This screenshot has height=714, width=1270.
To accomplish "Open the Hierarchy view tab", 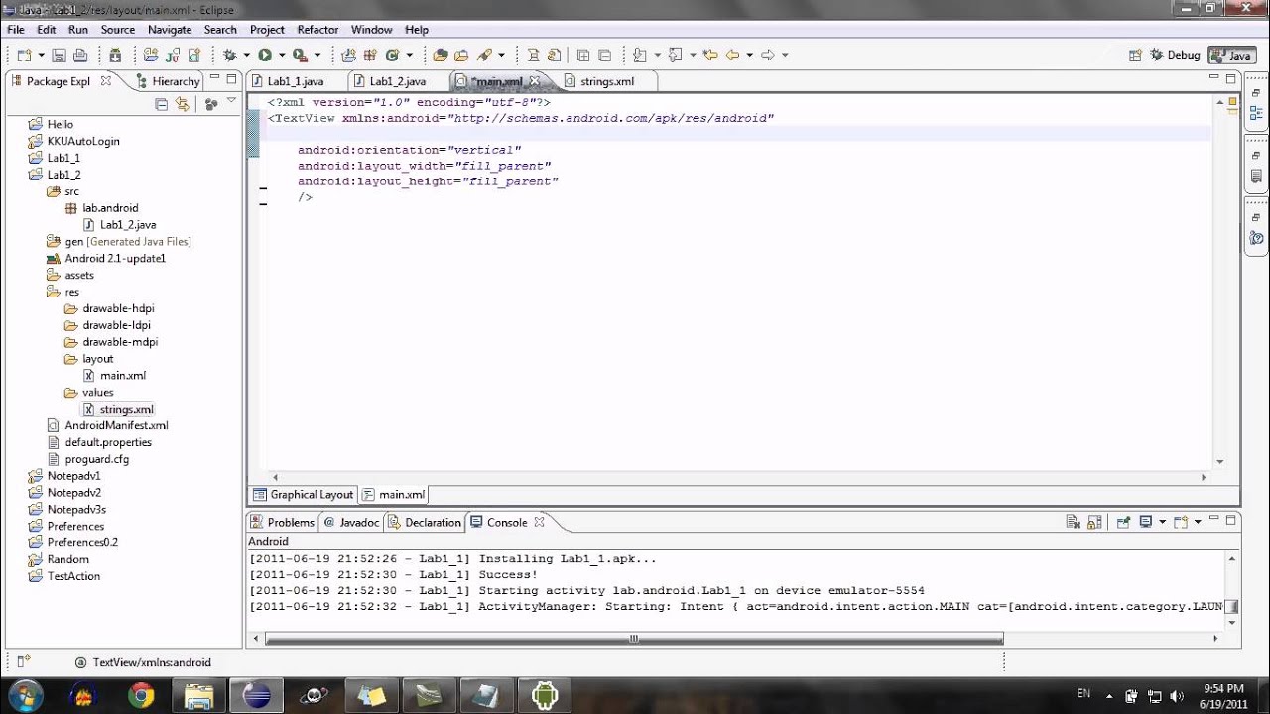I will (x=167, y=81).
